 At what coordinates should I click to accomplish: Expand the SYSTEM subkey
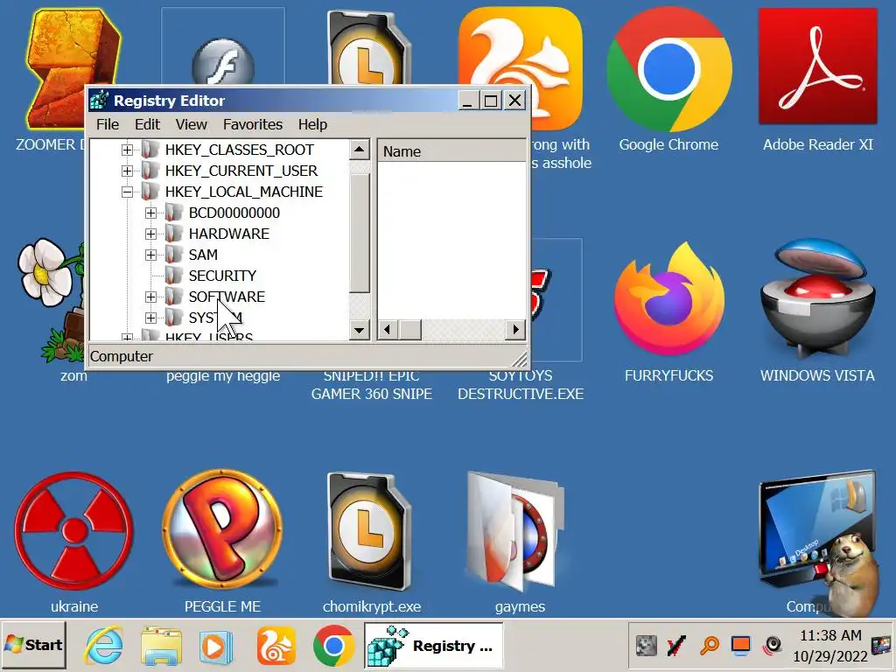pos(150,318)
